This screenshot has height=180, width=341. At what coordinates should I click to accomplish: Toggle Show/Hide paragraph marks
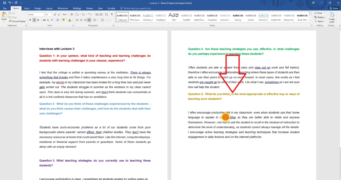(x=112, y=15)
